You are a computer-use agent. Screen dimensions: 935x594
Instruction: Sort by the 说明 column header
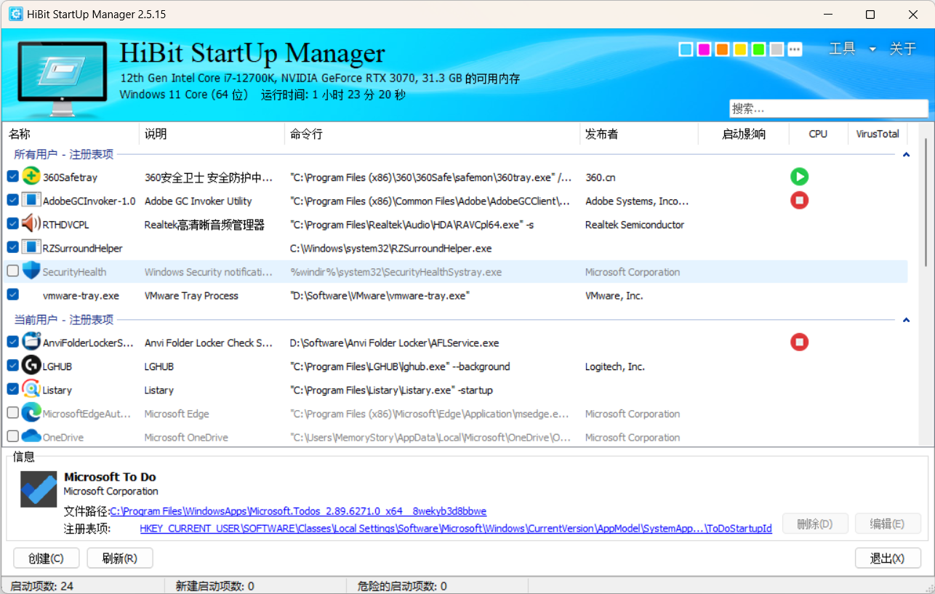pyautogui.click(x=212, y=134)
